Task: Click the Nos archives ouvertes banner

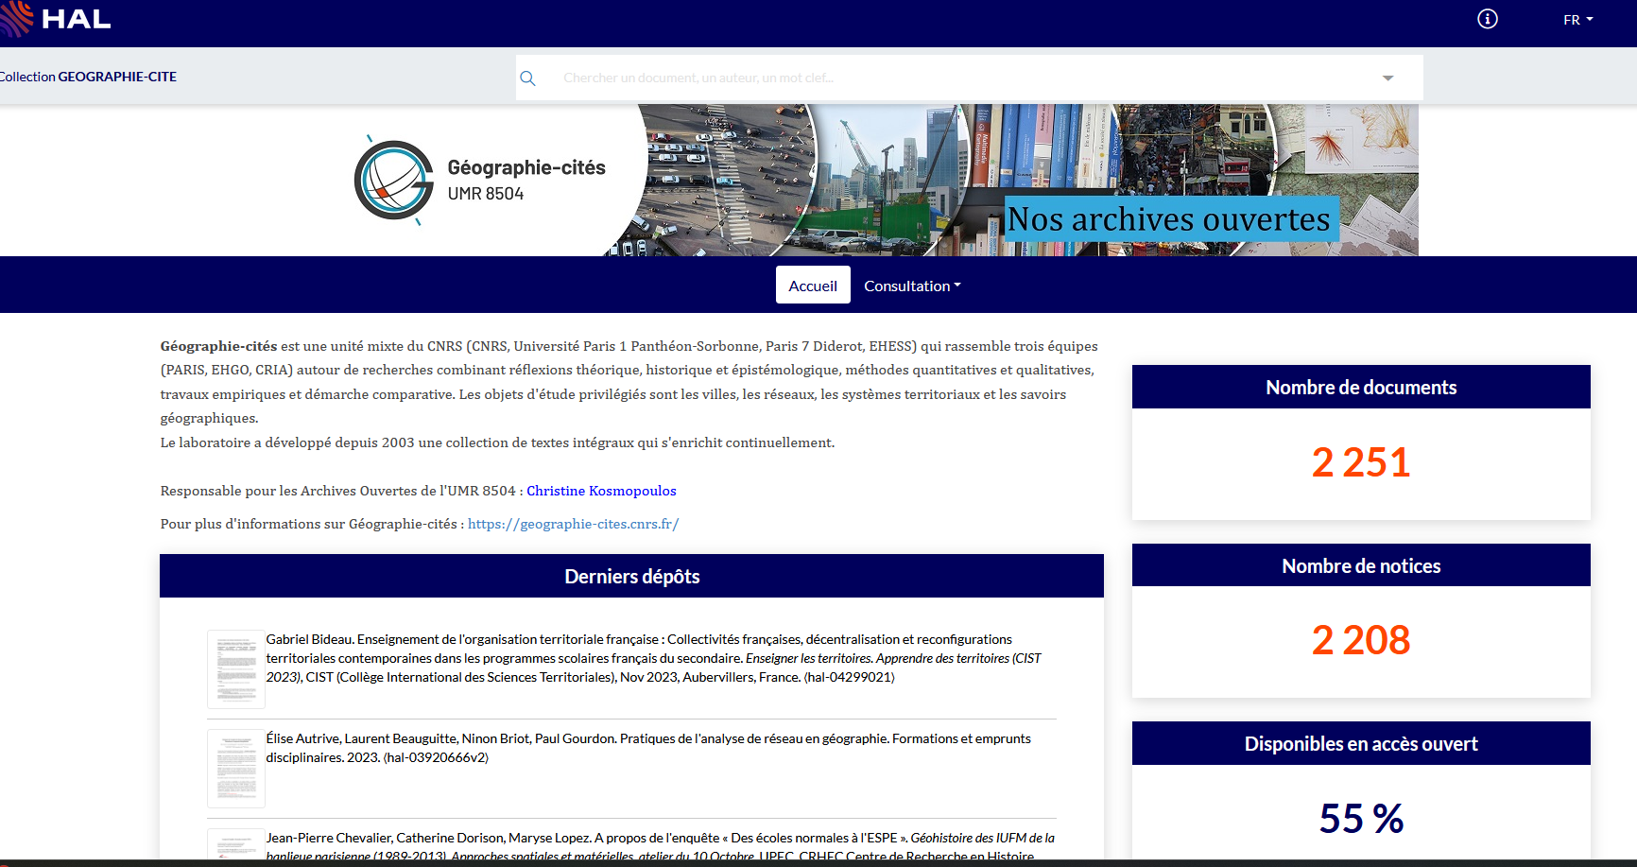Action: [x=1170, y=219]
